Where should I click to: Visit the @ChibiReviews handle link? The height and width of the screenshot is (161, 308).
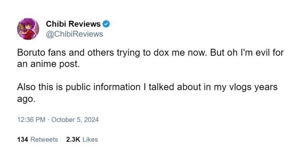(x=75, y=34)
